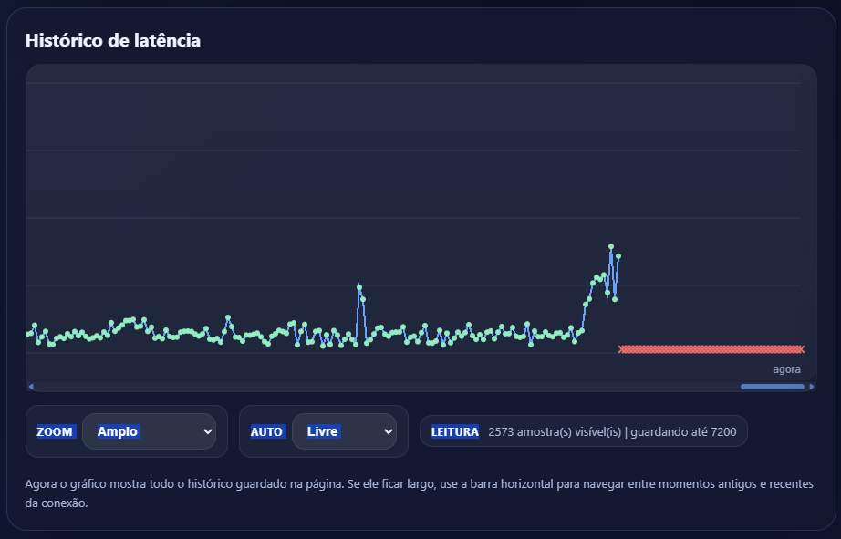Click the mid-chart latency spike point
Image resolution: width=841 pixels, height=539 pixels.
(x=359, y=286)
